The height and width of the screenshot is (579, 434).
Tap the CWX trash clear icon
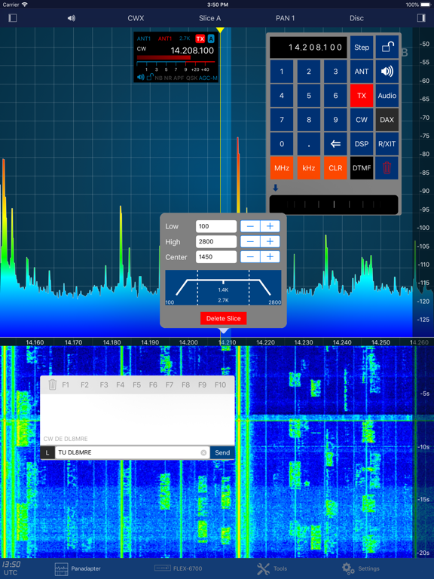53,384
